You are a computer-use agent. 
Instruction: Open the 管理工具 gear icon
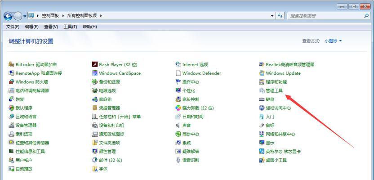pyautogui.click(x=262, y=90)
